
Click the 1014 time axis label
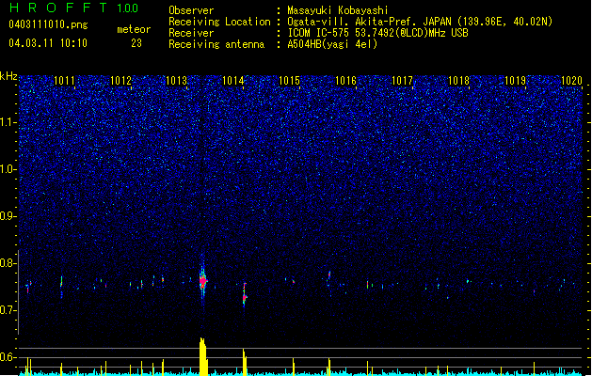point(233,81)
